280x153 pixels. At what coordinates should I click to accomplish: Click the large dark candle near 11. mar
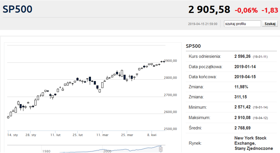coord(97,87)
